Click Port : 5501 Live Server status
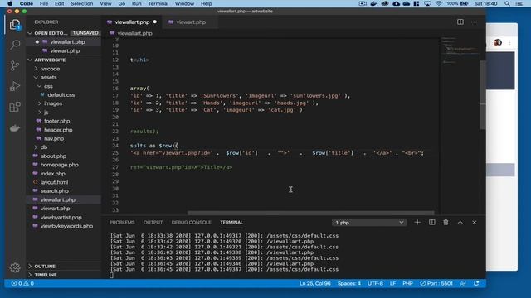Image resolution: width=531 pixels, height=298 pixels. (436, 283)
